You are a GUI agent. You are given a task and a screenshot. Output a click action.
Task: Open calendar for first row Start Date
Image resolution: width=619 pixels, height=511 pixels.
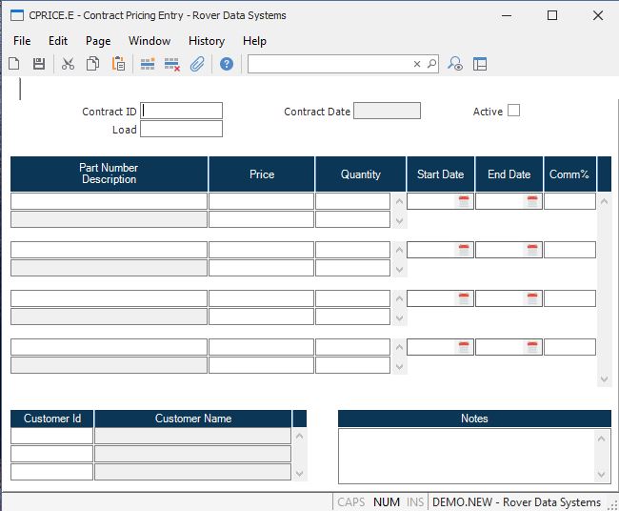(x=464, y=201)
